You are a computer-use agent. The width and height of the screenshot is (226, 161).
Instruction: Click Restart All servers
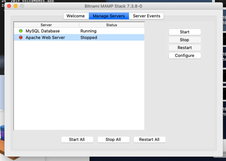click(x=150, y=140)
